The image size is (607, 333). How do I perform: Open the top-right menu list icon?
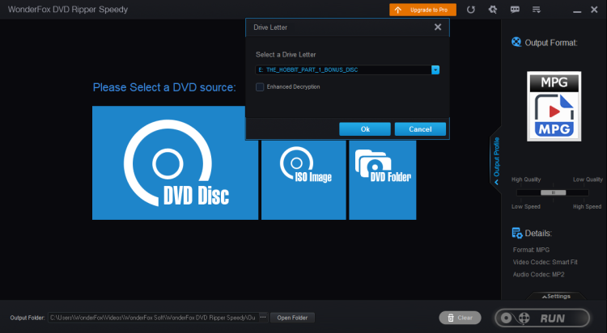click(537, 10)
